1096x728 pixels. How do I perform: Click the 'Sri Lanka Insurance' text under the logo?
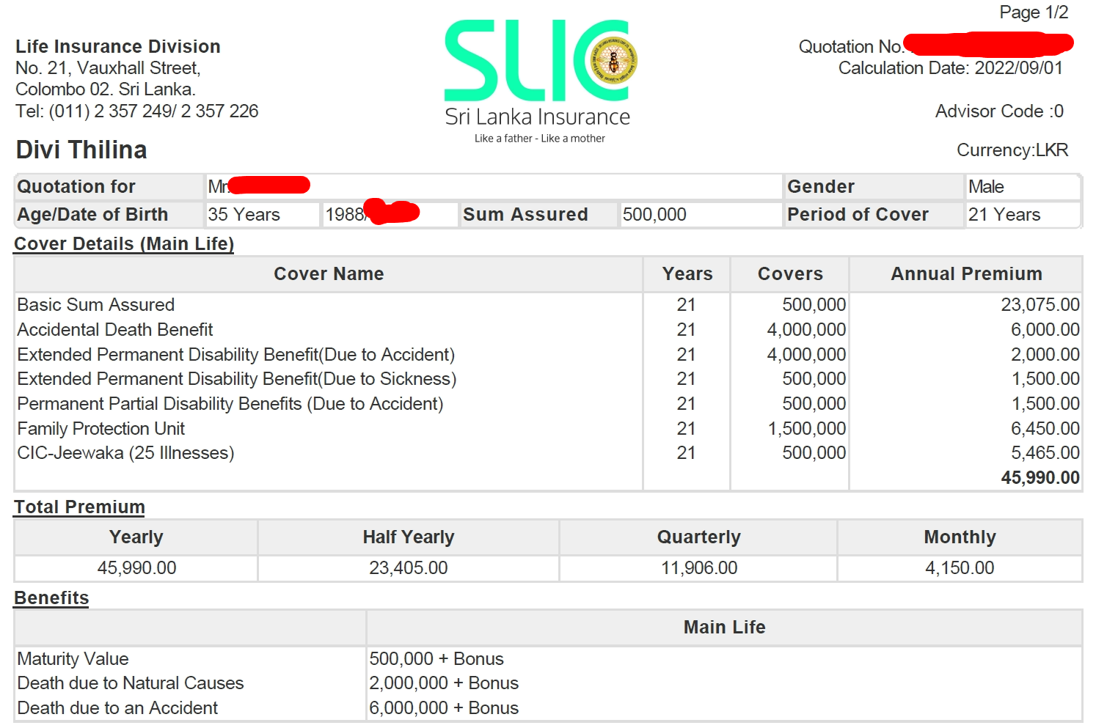pyautogui.click(x=538, y=117)
